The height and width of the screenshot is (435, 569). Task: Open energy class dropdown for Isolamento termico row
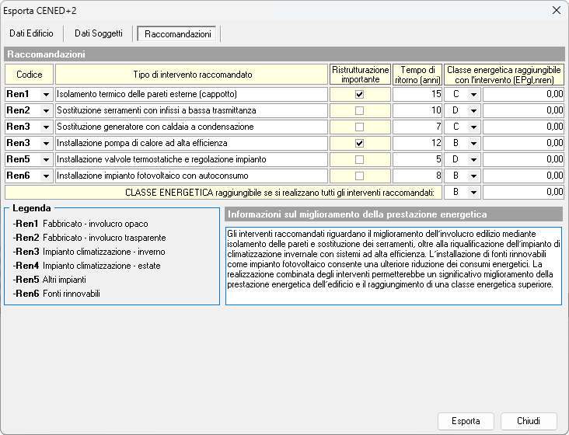pyautogui.click(x=473, y=94)
